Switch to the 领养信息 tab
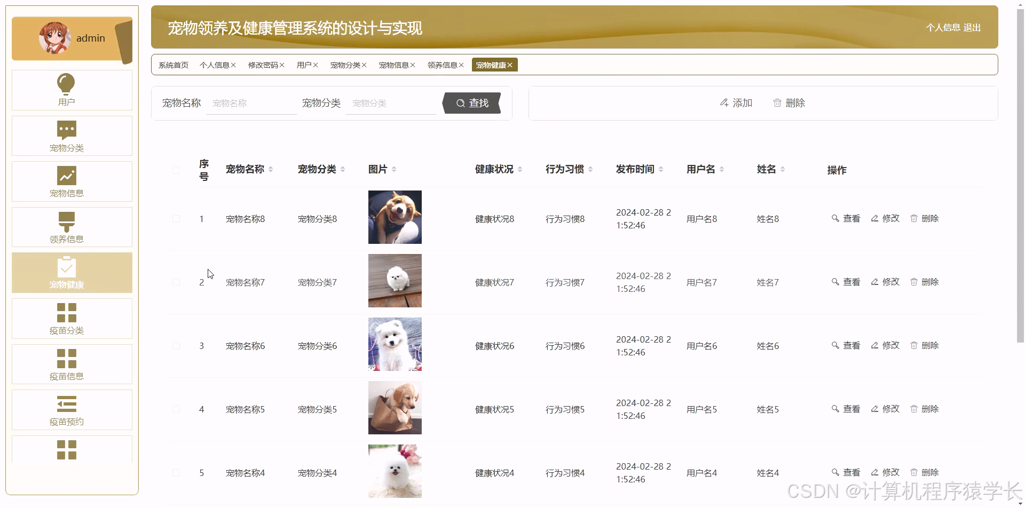 (443, 65)
